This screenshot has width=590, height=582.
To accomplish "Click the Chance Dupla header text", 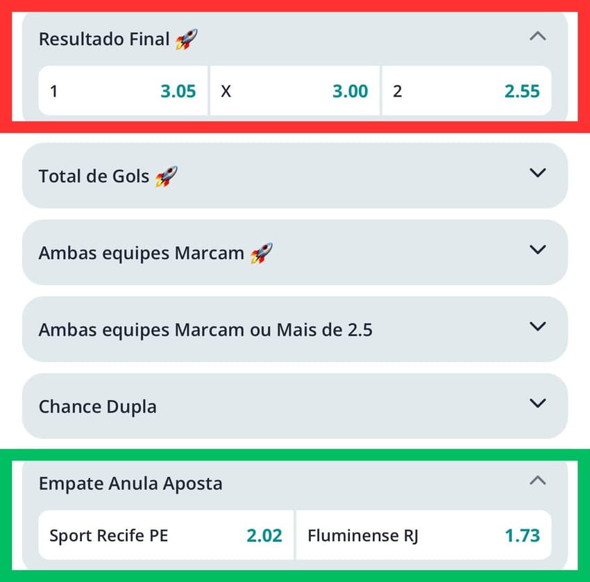I will pyautogui.click(x=97, y=406).
